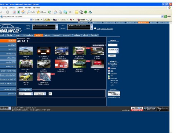Tick the checkbox beside the header dropdowns

coord(95,28)
